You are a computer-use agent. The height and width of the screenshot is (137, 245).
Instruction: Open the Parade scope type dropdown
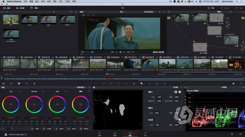[194, 91]
